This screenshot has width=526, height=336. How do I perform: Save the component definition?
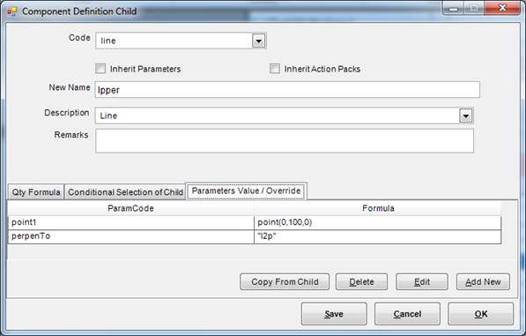pos(334,314)
